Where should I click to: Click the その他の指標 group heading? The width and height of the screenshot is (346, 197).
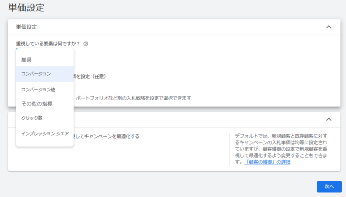(x=37, y=104)
